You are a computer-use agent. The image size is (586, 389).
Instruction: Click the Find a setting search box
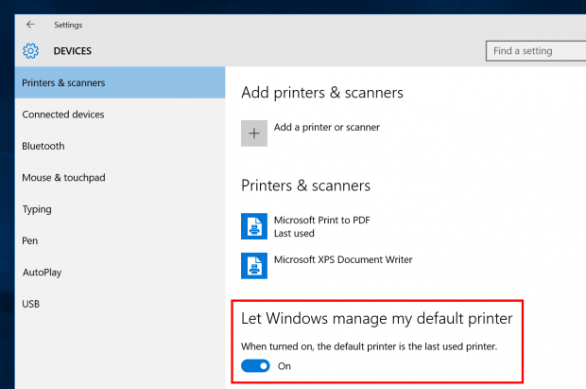(x=536, y=51)
